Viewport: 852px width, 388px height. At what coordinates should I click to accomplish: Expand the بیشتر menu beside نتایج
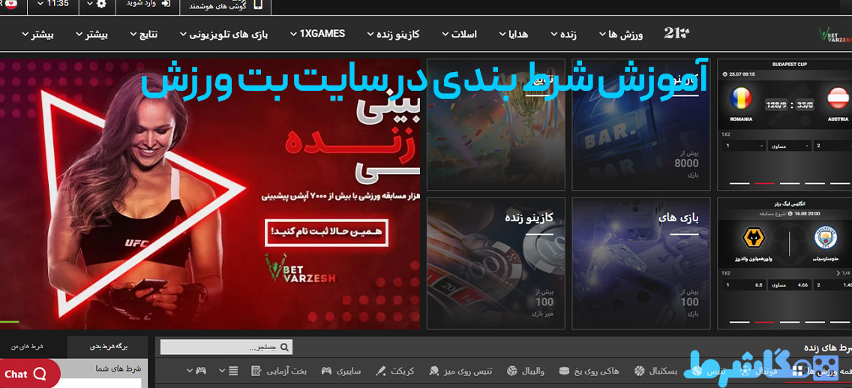[91, 35]
